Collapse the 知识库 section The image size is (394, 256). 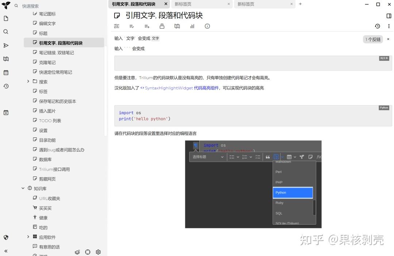(23, 188)
